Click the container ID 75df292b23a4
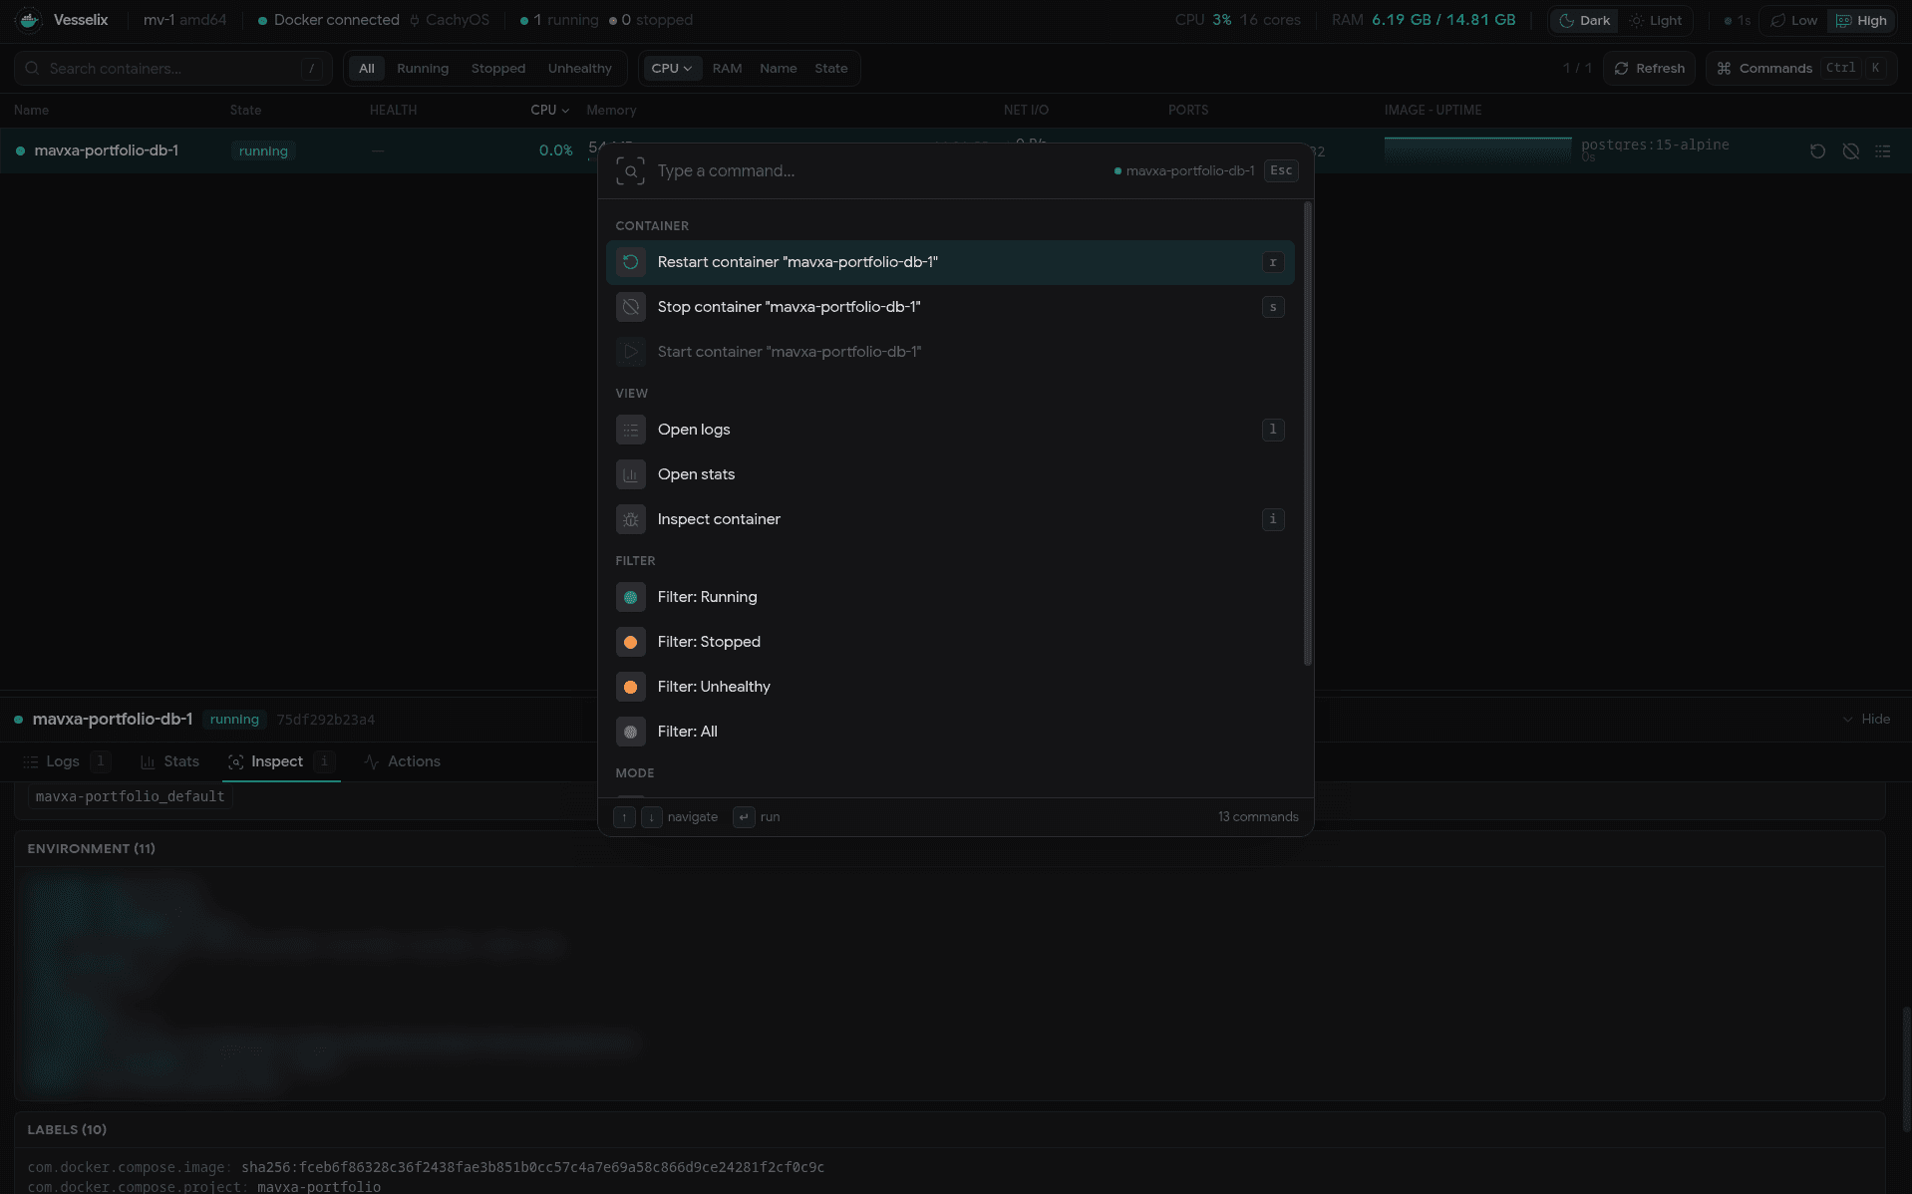 (x=326, y=720)
